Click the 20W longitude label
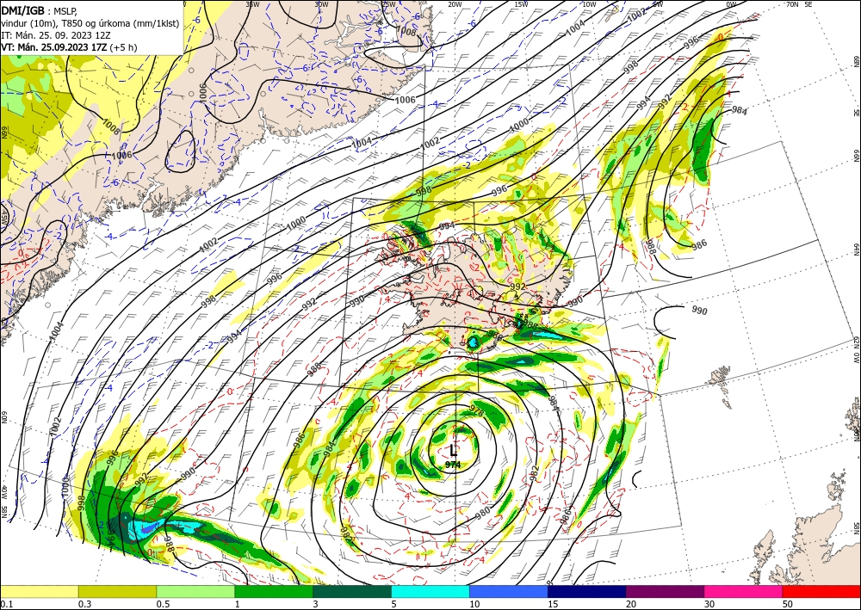Screen dimensions: 861x610 [455, 4]
